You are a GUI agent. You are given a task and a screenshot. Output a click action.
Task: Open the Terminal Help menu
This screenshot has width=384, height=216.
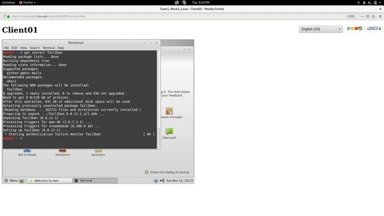(x=61, y=48)
